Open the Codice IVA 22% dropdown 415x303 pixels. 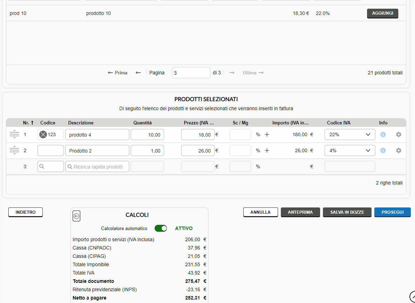[350, 134]
